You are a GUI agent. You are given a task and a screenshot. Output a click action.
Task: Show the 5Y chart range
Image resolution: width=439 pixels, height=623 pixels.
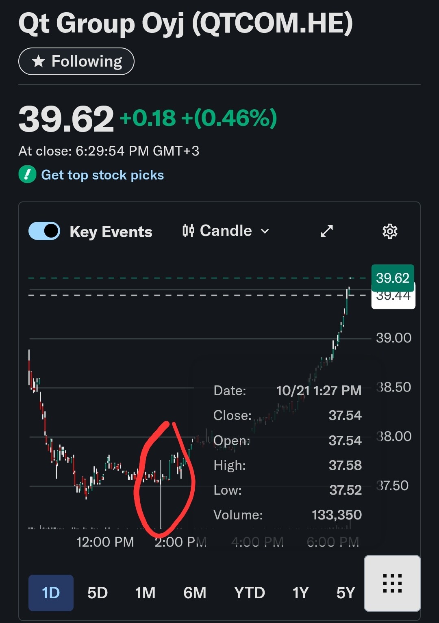pyautogui.click(x=346, y=593)
